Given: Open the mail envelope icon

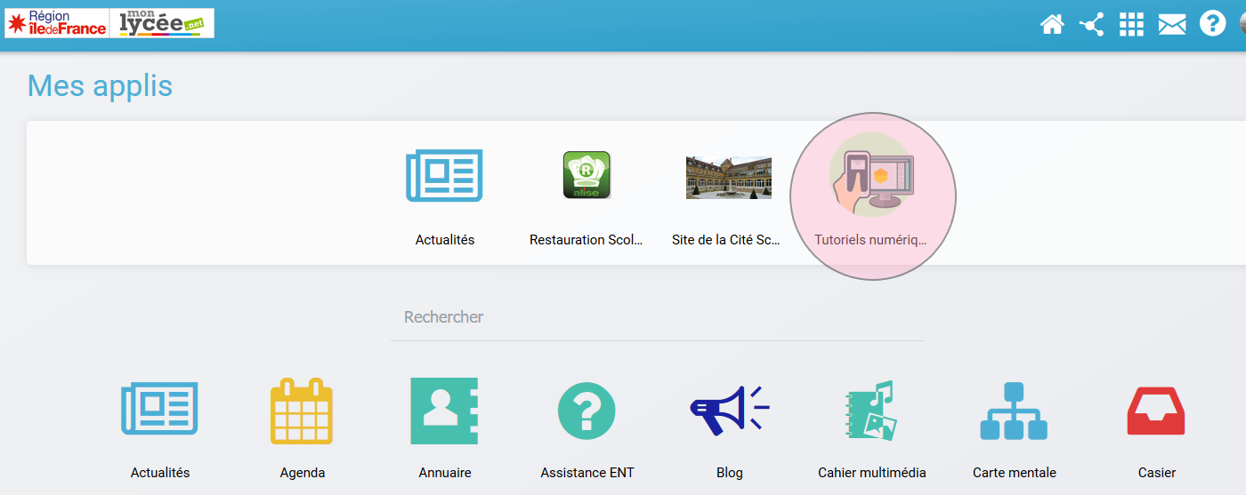Looking at the screenshot, I should pos(1172,25).
